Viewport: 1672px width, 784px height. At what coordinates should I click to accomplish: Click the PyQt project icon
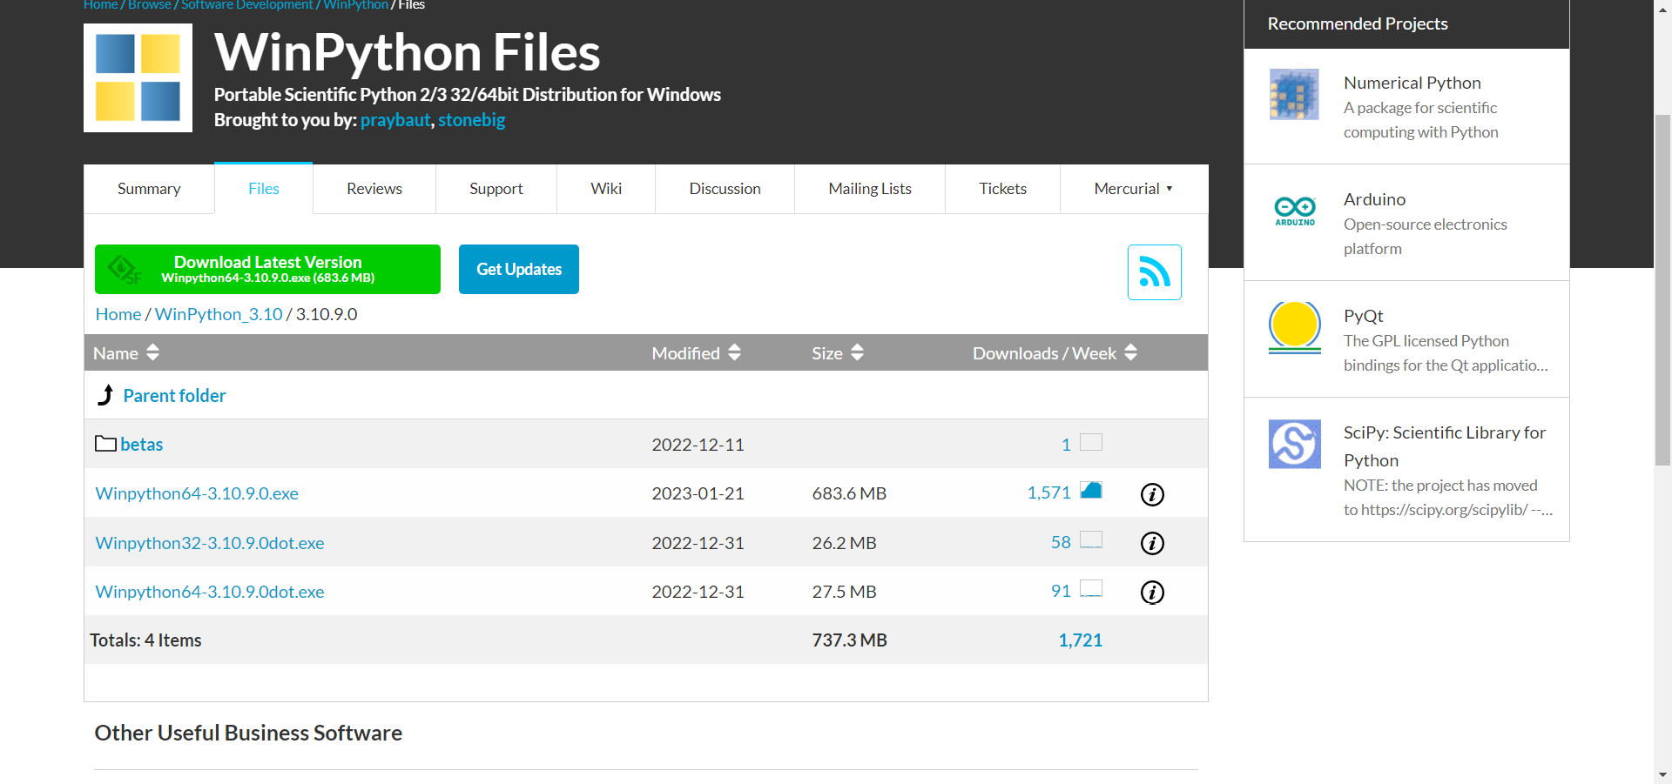click(x=1294, y=327)
